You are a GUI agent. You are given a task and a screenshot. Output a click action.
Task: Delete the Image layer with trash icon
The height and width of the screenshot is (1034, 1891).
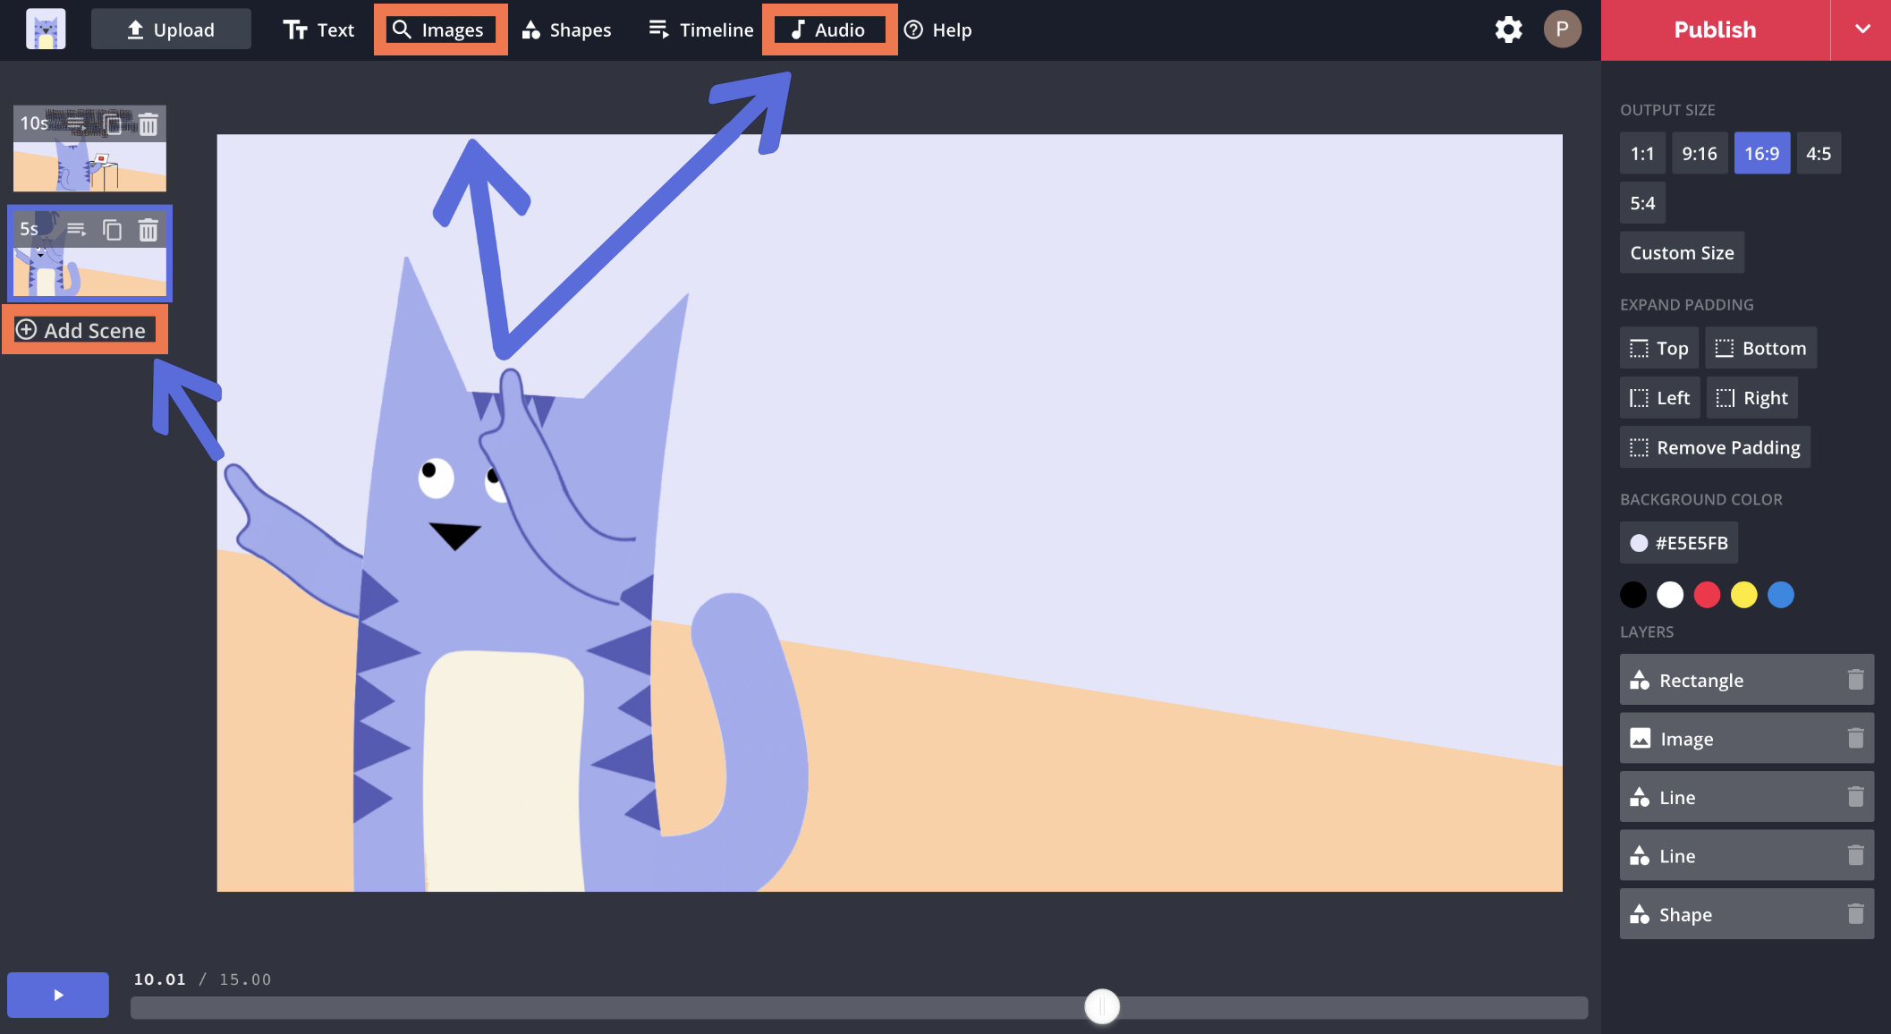[x=1855, y=739]
